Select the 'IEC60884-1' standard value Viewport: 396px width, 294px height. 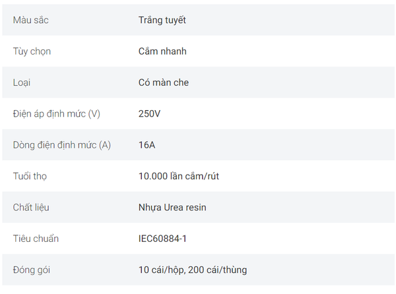pyautogui.click(x=162, y=239)
